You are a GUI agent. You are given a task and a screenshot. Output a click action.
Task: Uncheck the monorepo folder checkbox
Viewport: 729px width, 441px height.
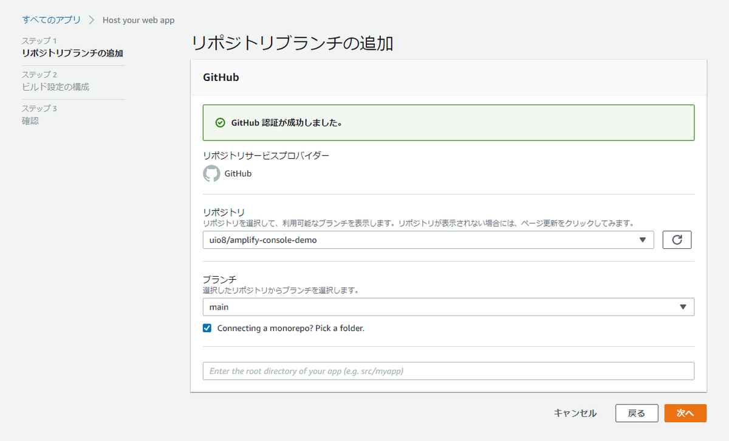[x=207, y=328]
